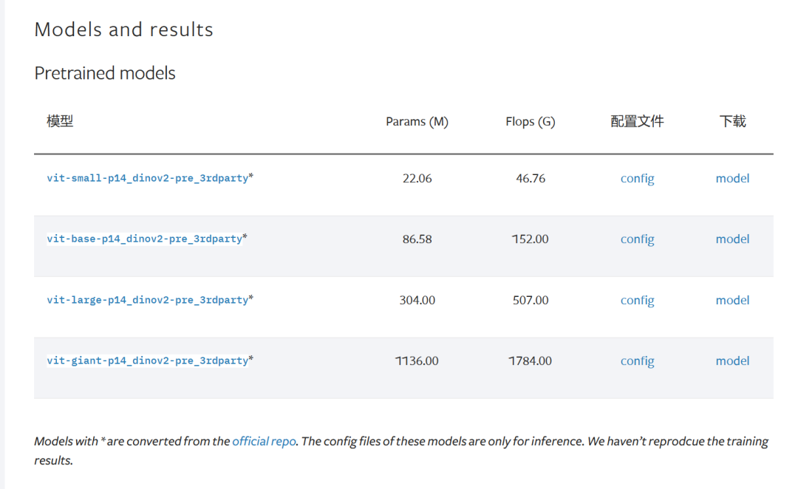Click the "Pretrained models" subheading

(105, 73)
